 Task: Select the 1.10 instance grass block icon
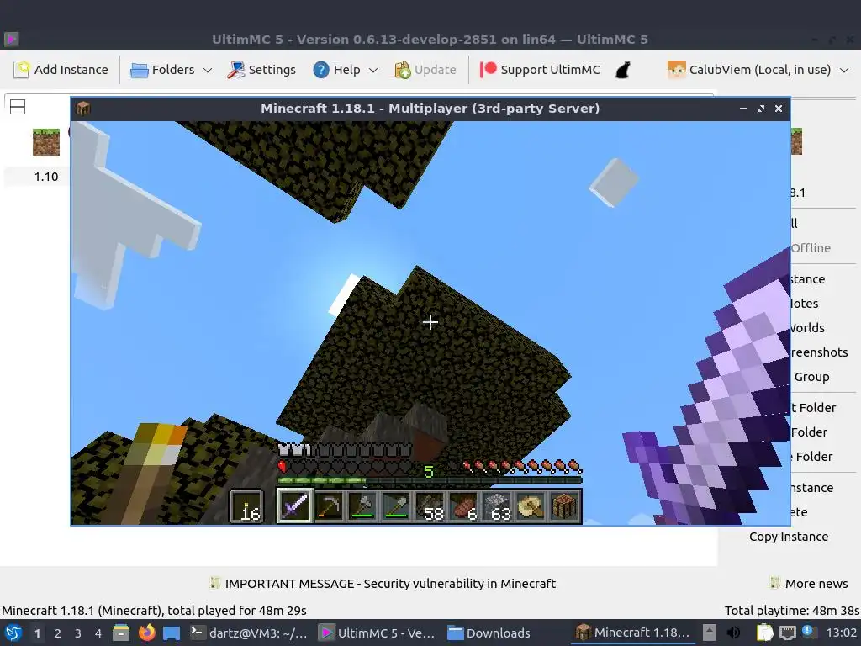pos(46,141)
